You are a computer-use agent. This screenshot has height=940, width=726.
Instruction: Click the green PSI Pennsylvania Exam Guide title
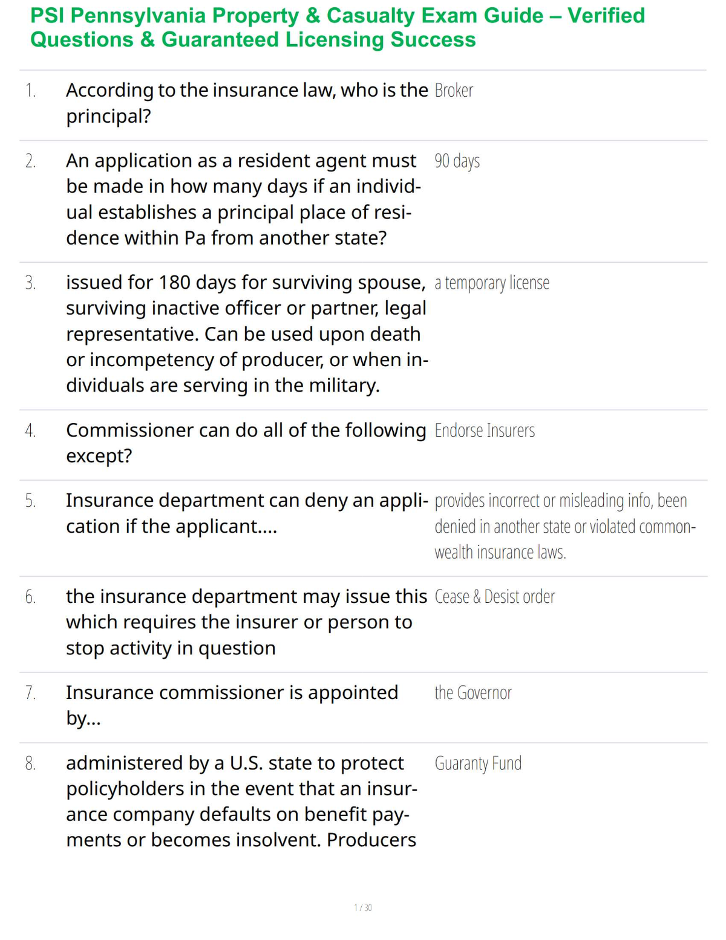tap(338, 27)
